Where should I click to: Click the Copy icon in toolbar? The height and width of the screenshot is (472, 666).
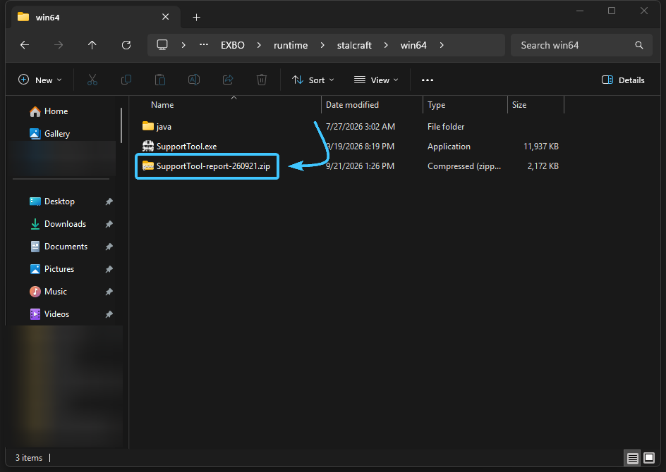(x=126, y=80)
